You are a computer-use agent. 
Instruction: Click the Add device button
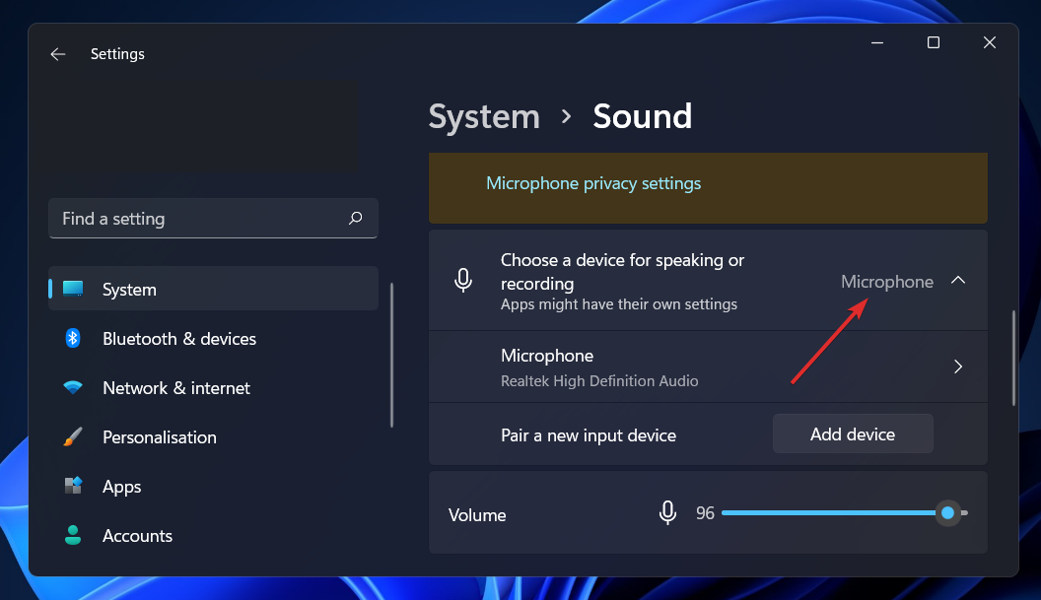click(853, 434)
